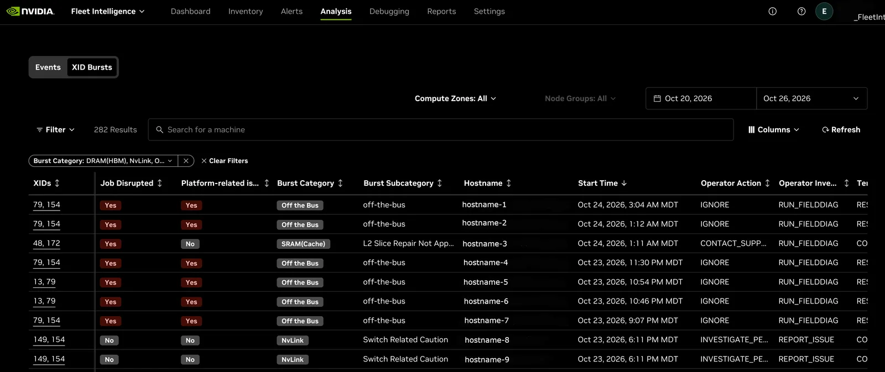Sort by Operator Action column arrows
Image resolution: width=885 pixels, height=372 pixels.
[767, 183]
